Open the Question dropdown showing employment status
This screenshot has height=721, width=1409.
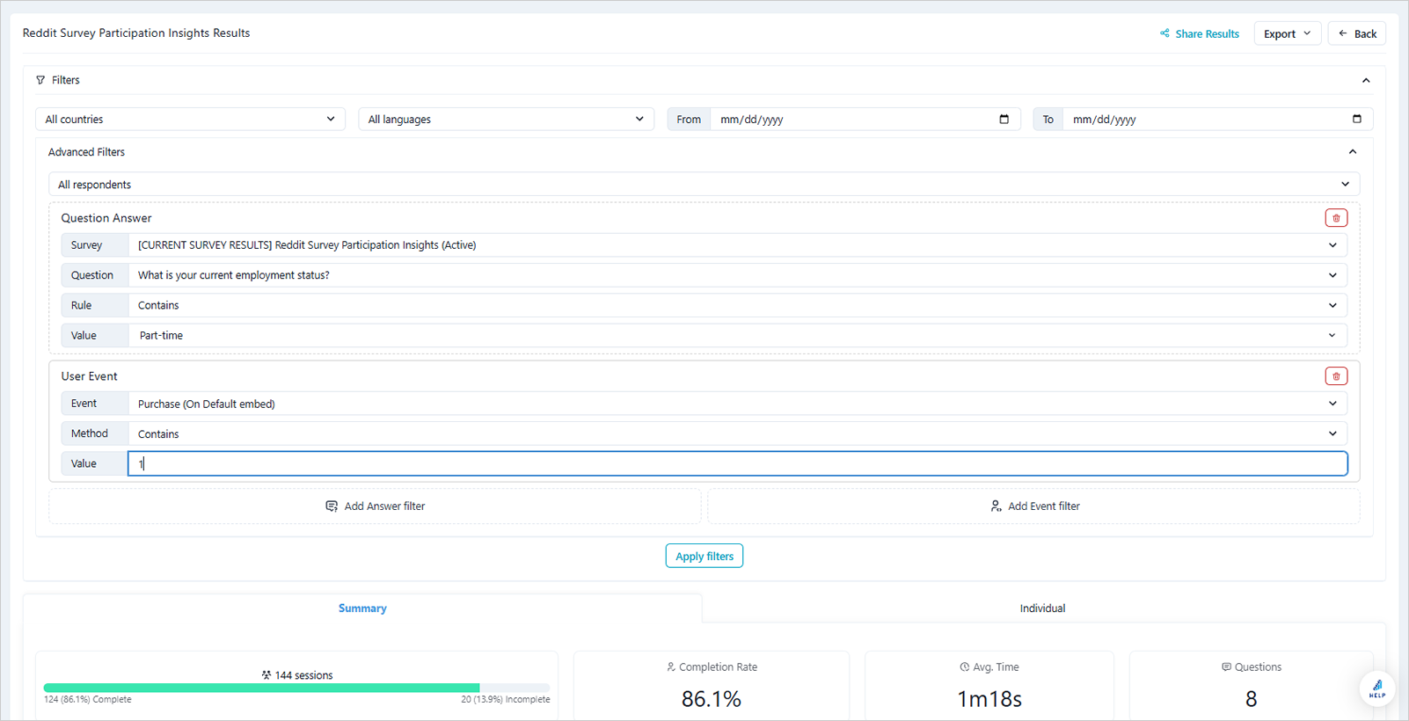point(737,275)
